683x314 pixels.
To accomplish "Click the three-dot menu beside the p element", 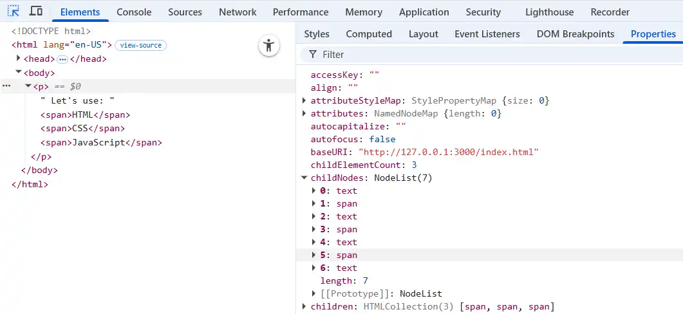I will pos(6,86).
